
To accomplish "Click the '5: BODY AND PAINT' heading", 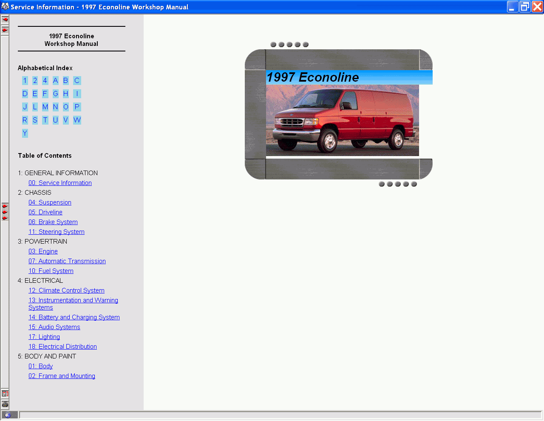I will 47,356.
